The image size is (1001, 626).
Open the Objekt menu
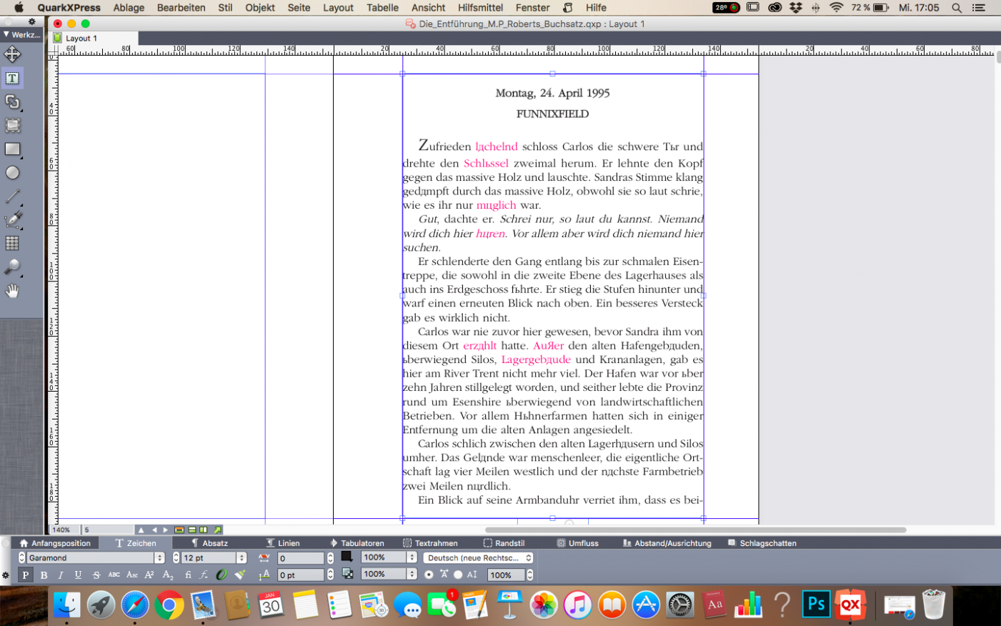click(260, 8)
